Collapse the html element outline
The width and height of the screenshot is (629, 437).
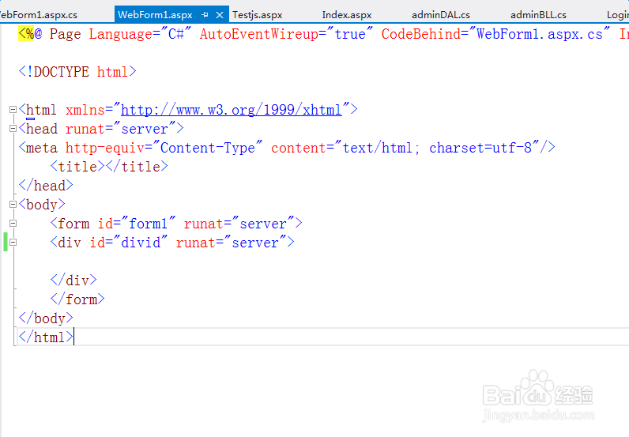[13, 109]
